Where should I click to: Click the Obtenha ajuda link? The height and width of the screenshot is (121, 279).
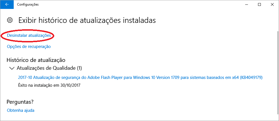[x=21, y=110]
